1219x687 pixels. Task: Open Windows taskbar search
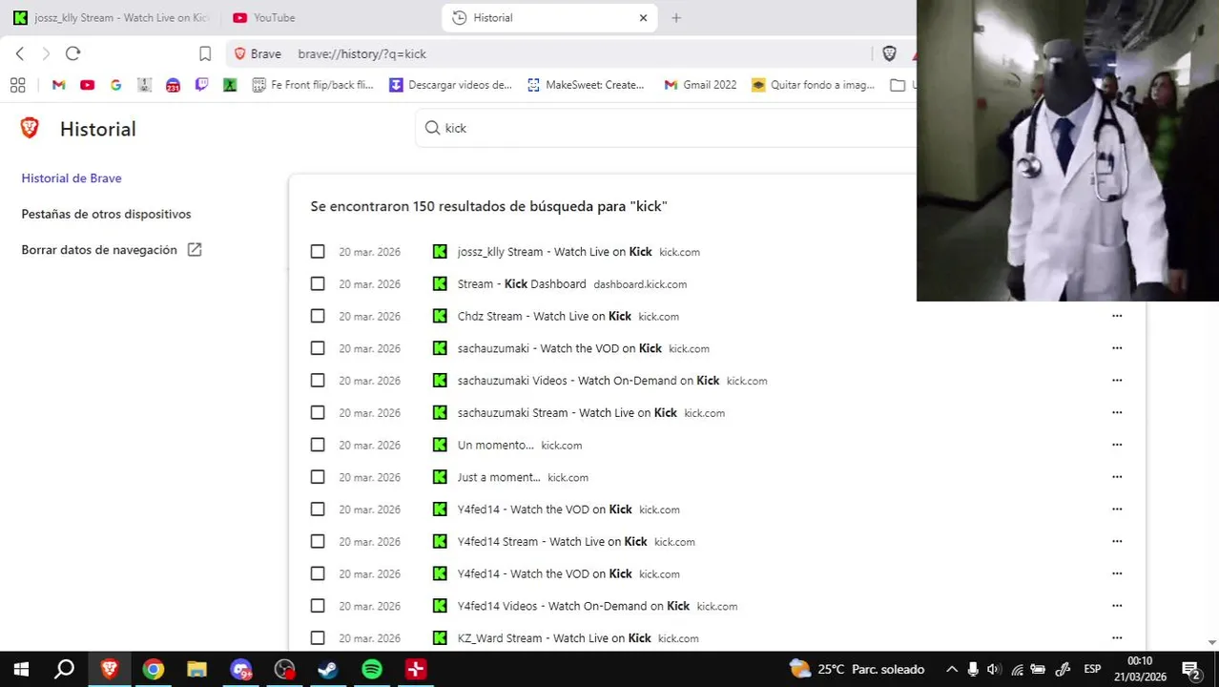(x=64, y=669)
